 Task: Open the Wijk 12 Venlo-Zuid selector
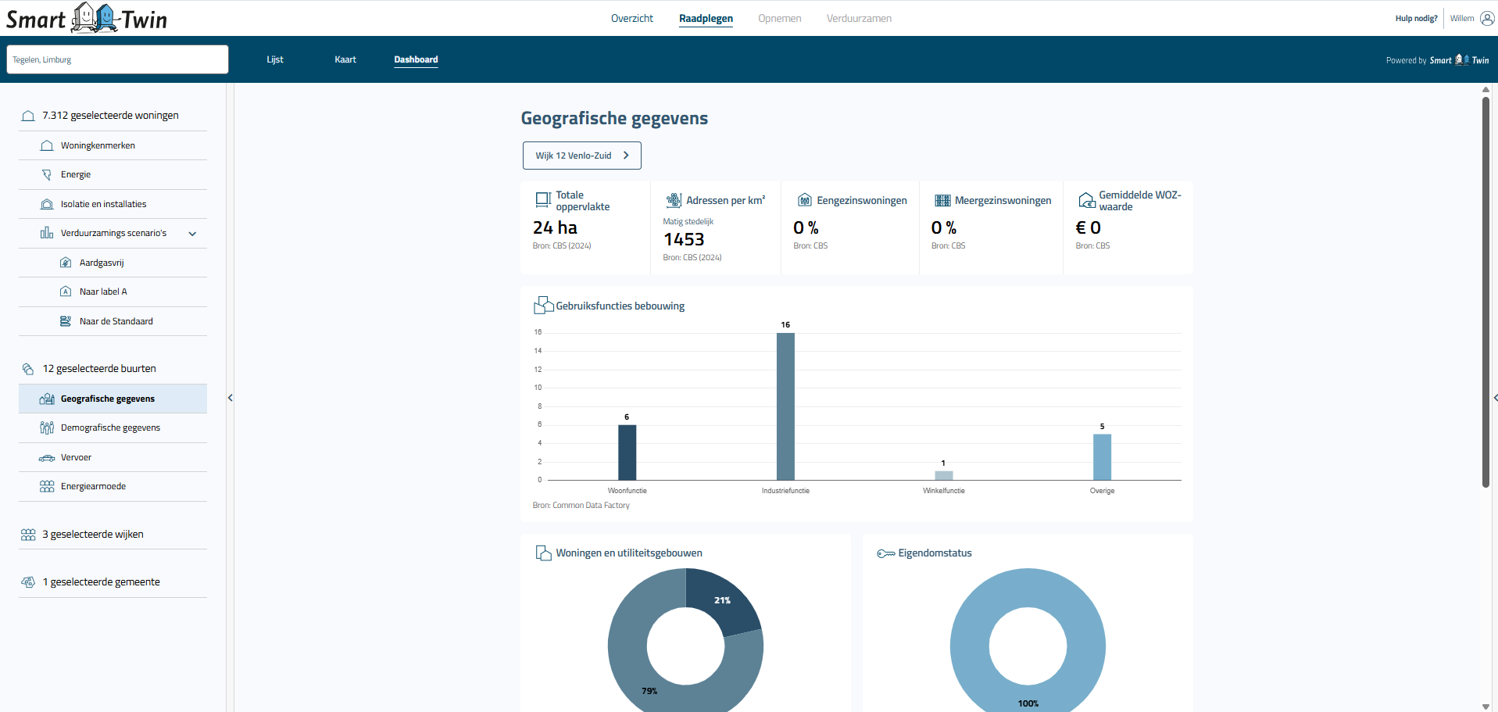[x=581, y=156]
